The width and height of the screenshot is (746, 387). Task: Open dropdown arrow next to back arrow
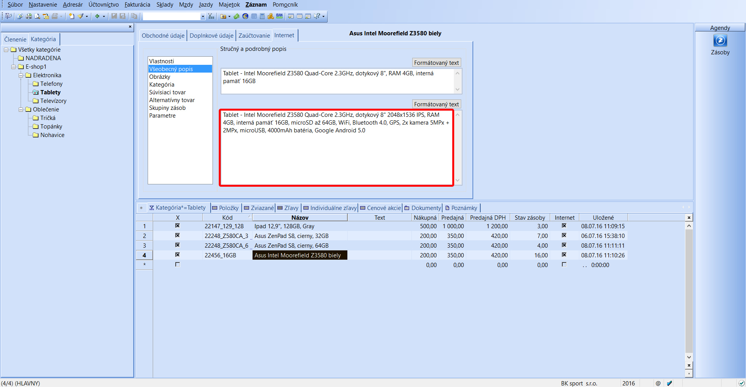(104, 16)
